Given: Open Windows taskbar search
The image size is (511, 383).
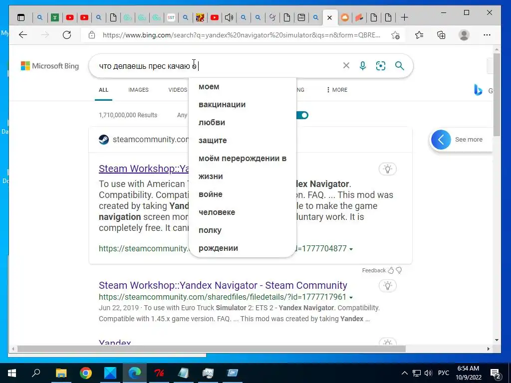Looking at the screenshot, I should [x=36, y=373].
